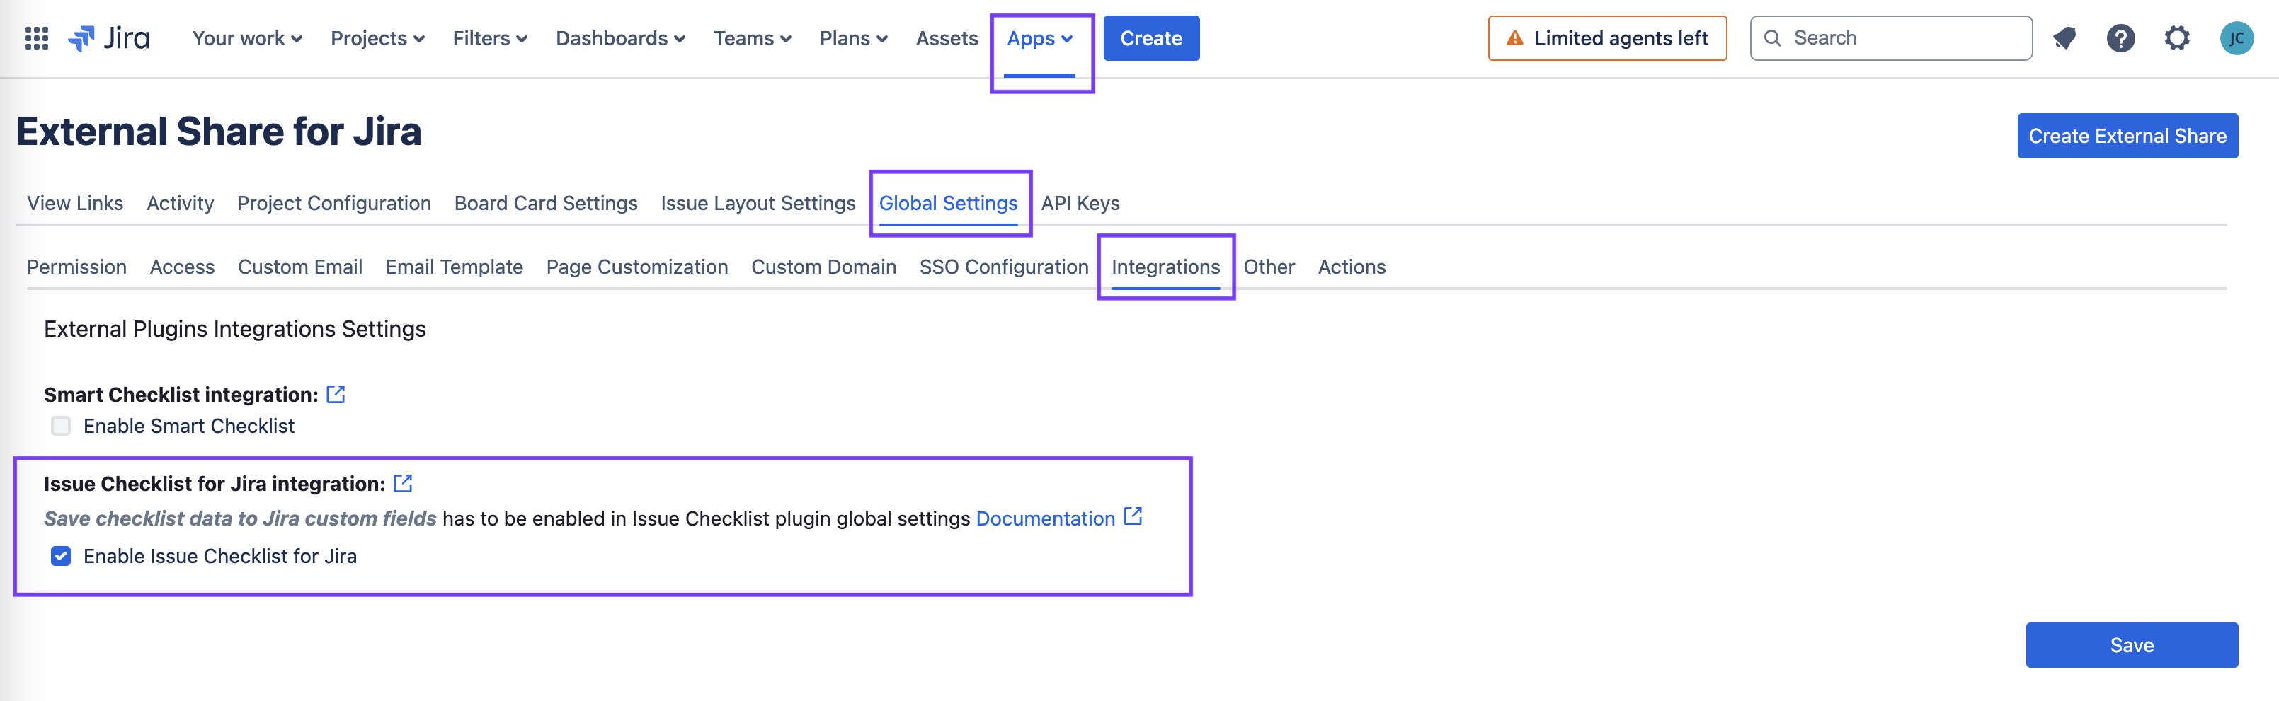Viewport: 2279px width, 701px height.
Task: Click the Create External Share button
Action: [x=2127, y=136]
